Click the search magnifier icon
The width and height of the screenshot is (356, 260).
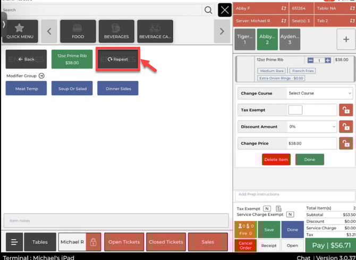point(208,10)
